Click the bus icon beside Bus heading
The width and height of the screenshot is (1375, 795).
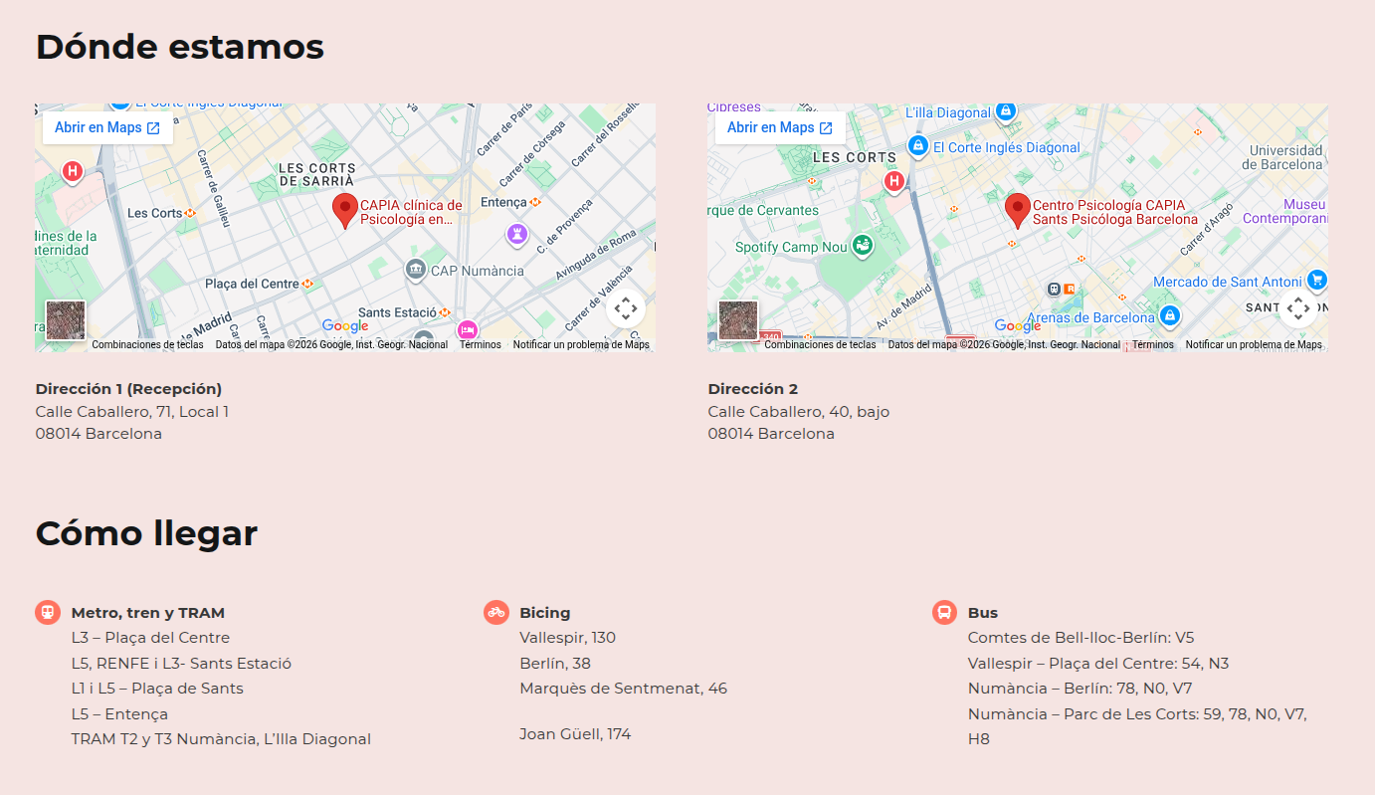coord(945,612)
